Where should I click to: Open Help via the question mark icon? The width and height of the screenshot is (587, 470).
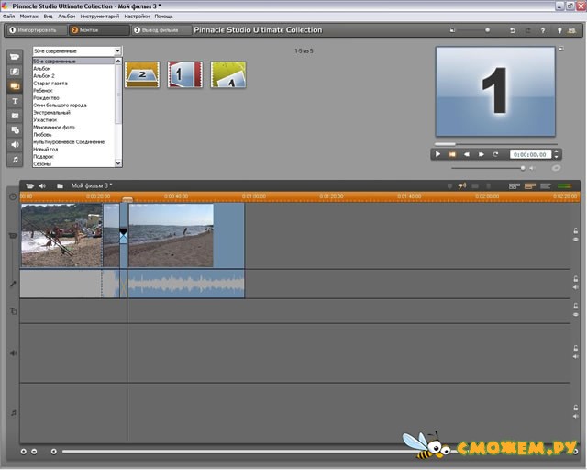point(543,30)
